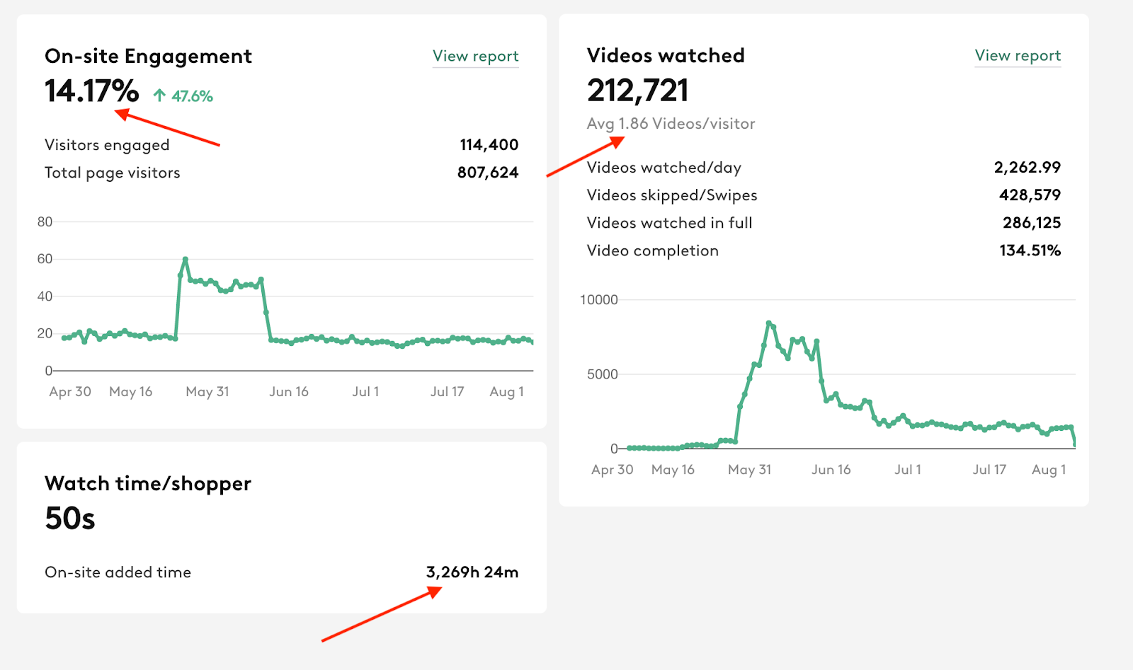The height and width of the screenshot is (670, 1133).
Task: Select the Videos watched/day value 2,262.99
Action: point(1027,167)
